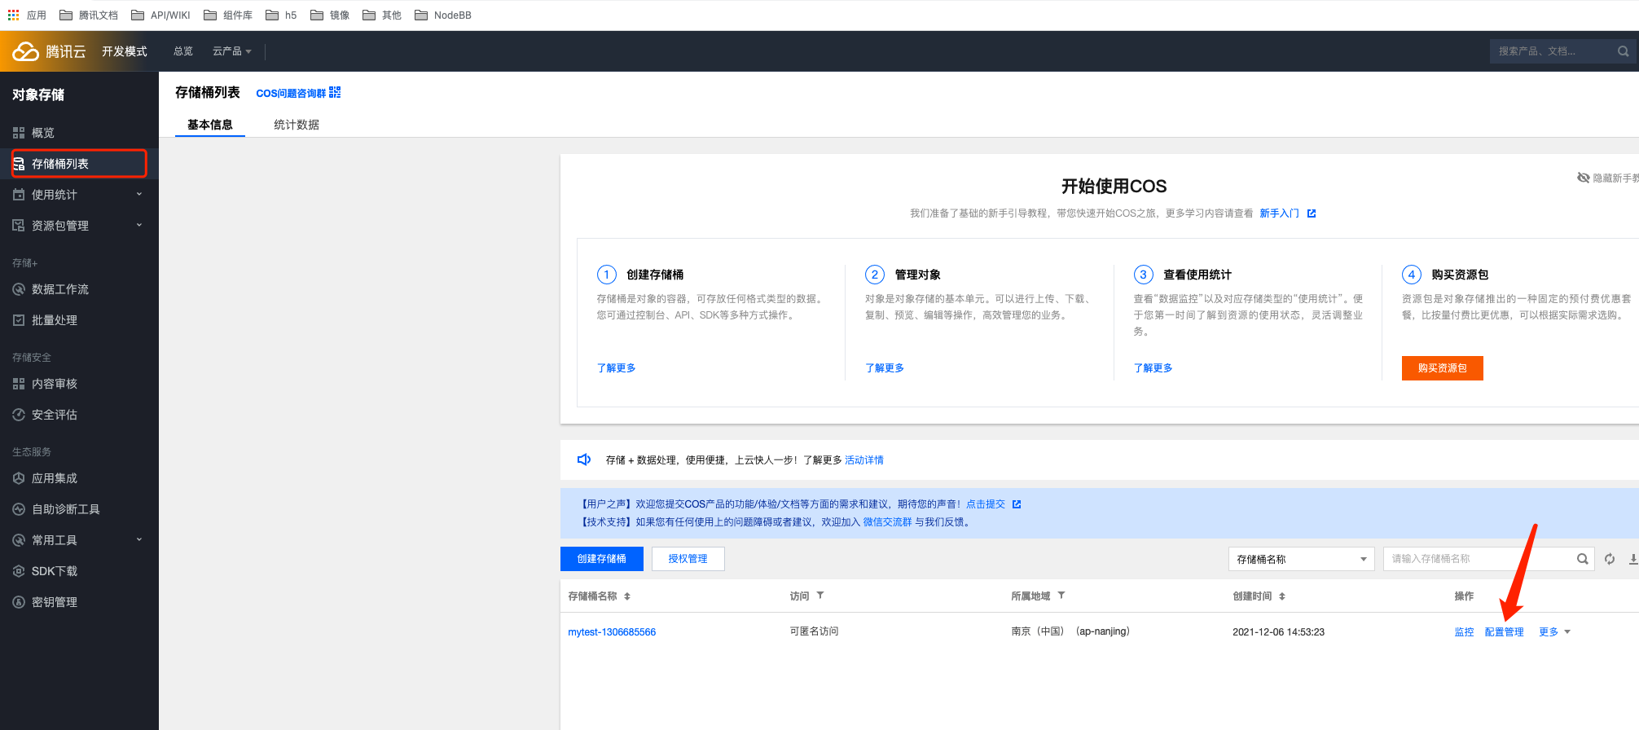Open 总览 in the top navigation

[x=183, y=51]
